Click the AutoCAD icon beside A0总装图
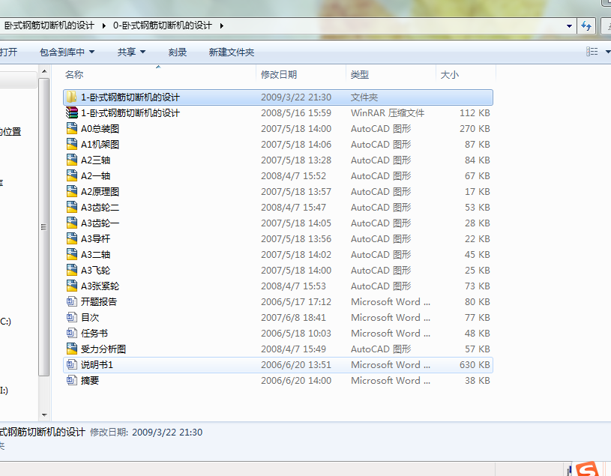Image resolution: width=611 pixels, height=476 pixels. [x=72, y=128]
